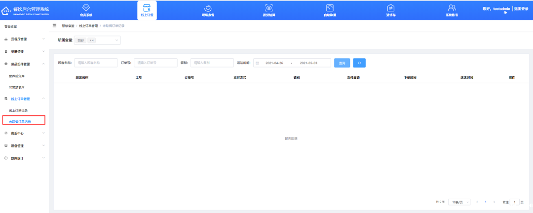Select the 线上订餐 top tab

click(147, 10)
